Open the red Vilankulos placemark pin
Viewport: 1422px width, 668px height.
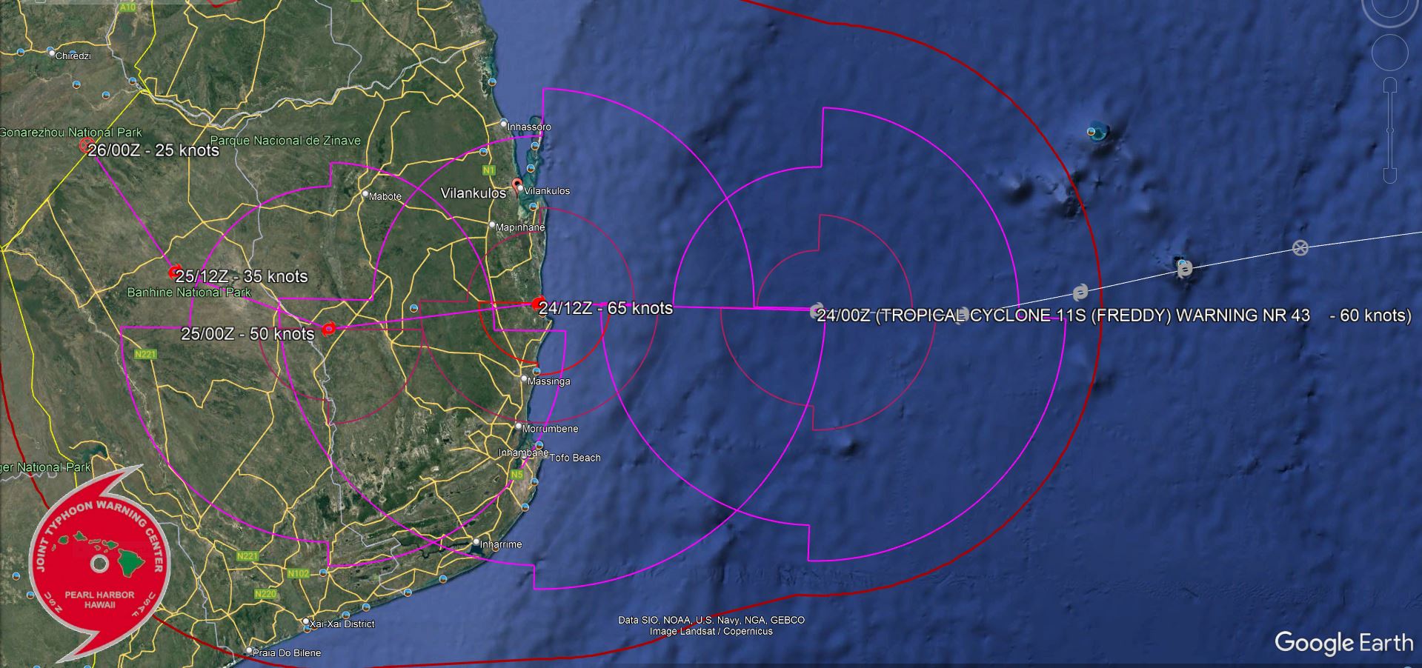[x=517, y=185]
